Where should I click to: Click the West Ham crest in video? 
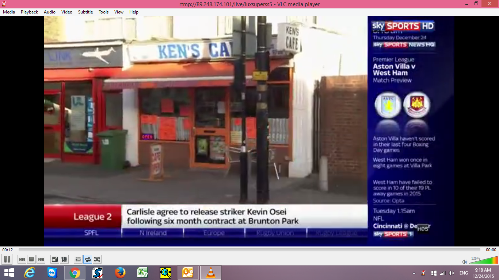(x=417, y=105)
